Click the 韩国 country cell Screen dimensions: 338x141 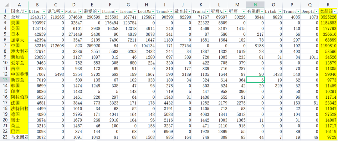tap(19, 85)
